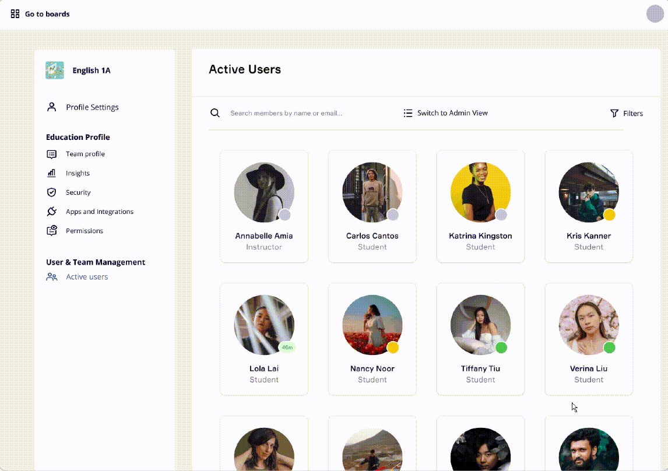Click the name Tiffany Tiu

pos(480,368)
